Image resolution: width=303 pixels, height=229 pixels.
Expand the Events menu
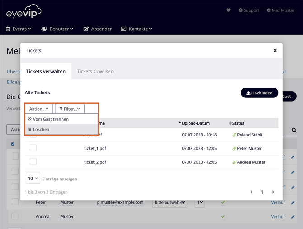[19, 29]
